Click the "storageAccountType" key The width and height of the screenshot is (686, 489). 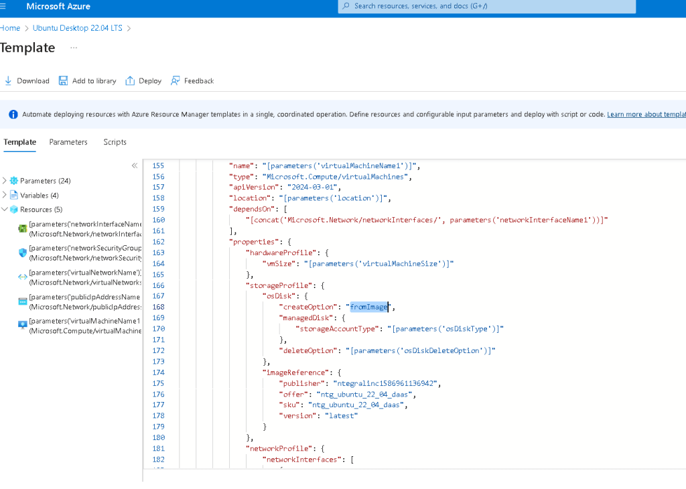pyautogui.click(x=338, y=329)
